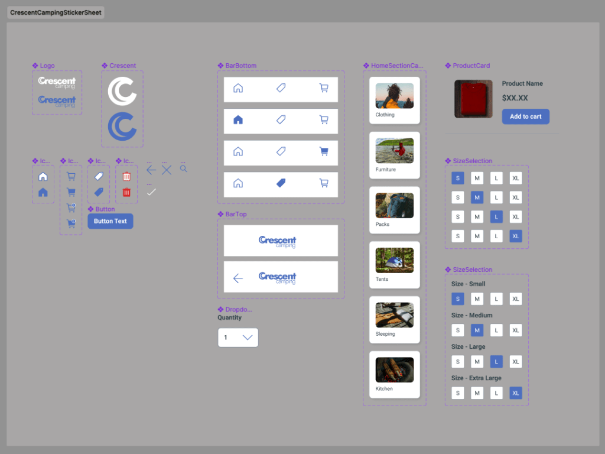Click the filled tag icon in BarBottom
605x454 pixels.
(281, 183)
